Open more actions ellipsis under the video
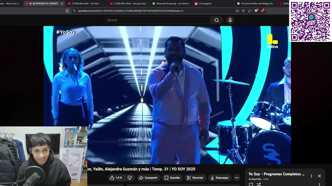This screenshot has width=332, height=186. tap(237, 178)
